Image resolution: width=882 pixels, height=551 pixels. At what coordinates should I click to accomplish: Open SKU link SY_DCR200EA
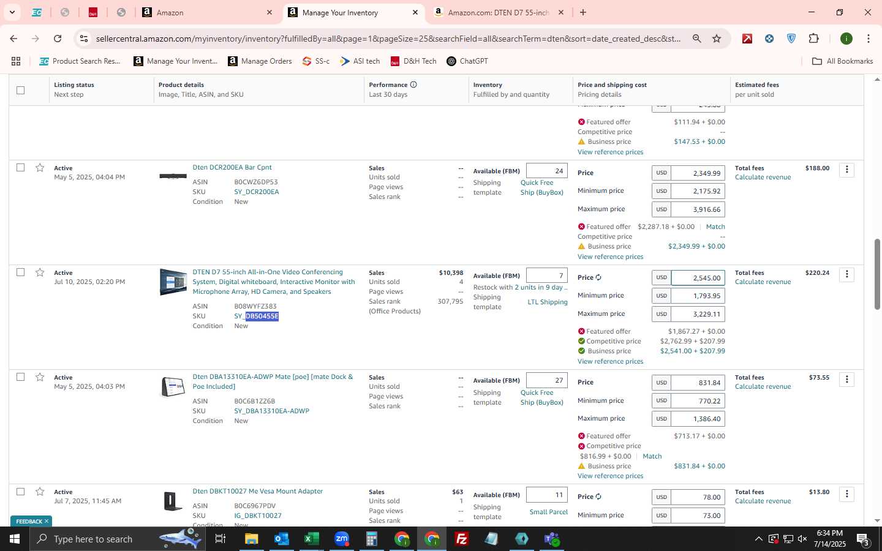(x=257, y=192)
